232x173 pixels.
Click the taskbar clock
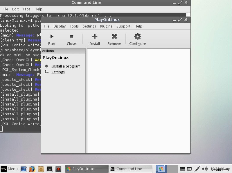[x=220, y=169]
